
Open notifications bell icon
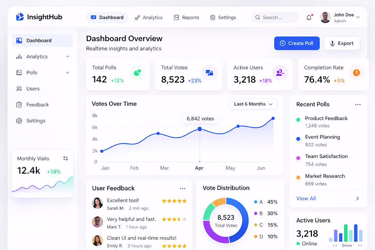[309, 17]
